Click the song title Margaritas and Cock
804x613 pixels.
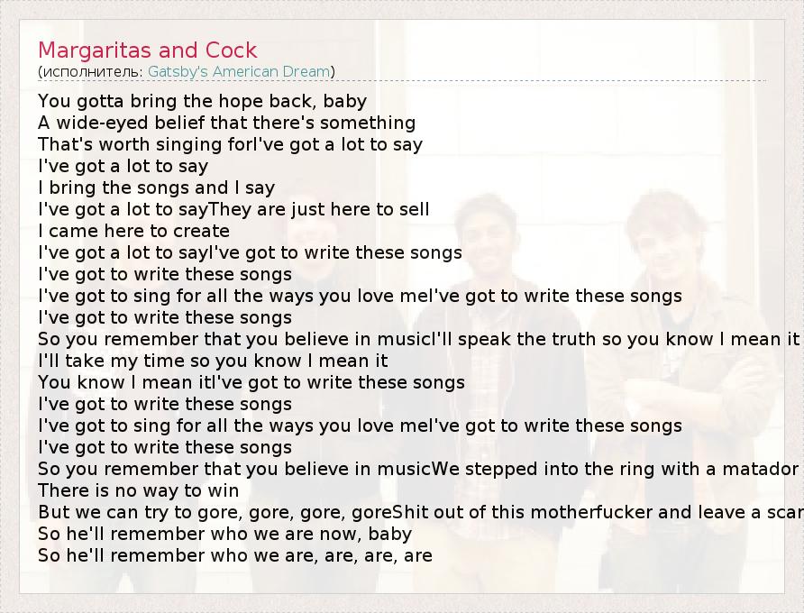[x=147, y=50]
